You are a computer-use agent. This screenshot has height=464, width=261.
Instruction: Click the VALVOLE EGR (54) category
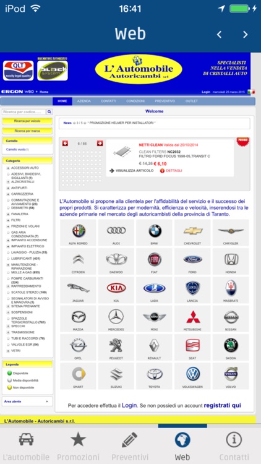click(25, 345)
